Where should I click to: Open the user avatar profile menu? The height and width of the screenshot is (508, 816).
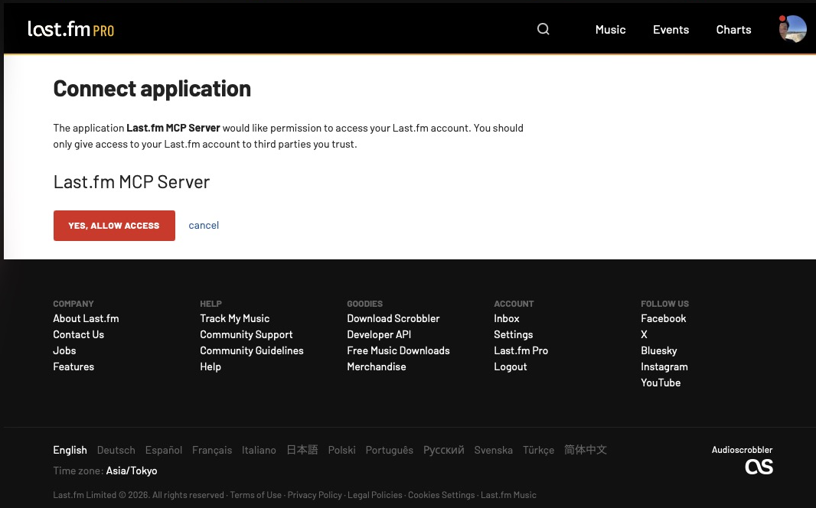click(x=792, y=29)
